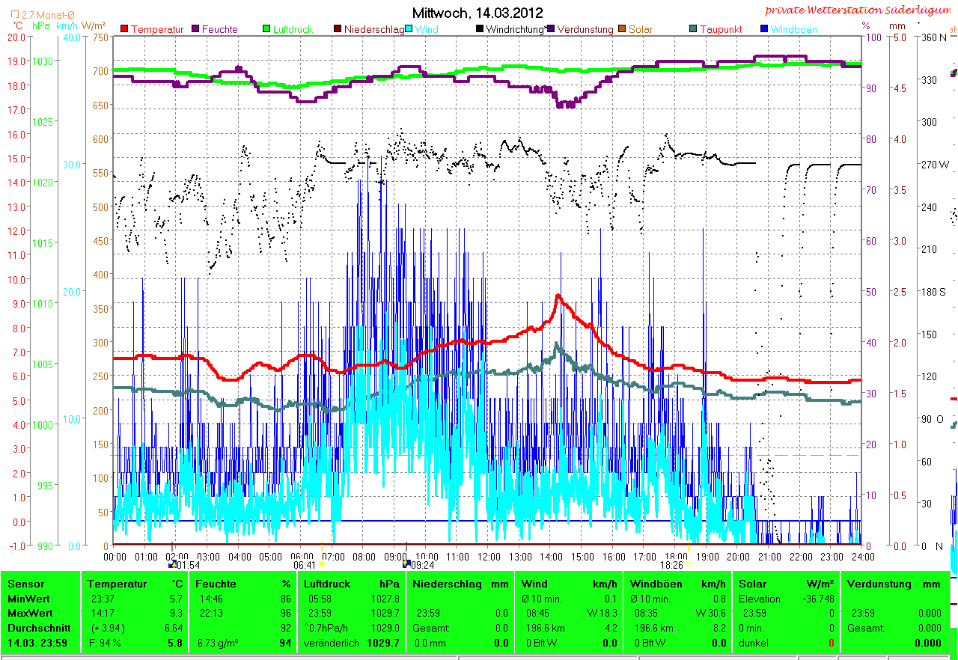The height and width of the screenshot is (660, 958).
Task: Click the moon icon at 09:24
Action: click(x=406, y=565)
